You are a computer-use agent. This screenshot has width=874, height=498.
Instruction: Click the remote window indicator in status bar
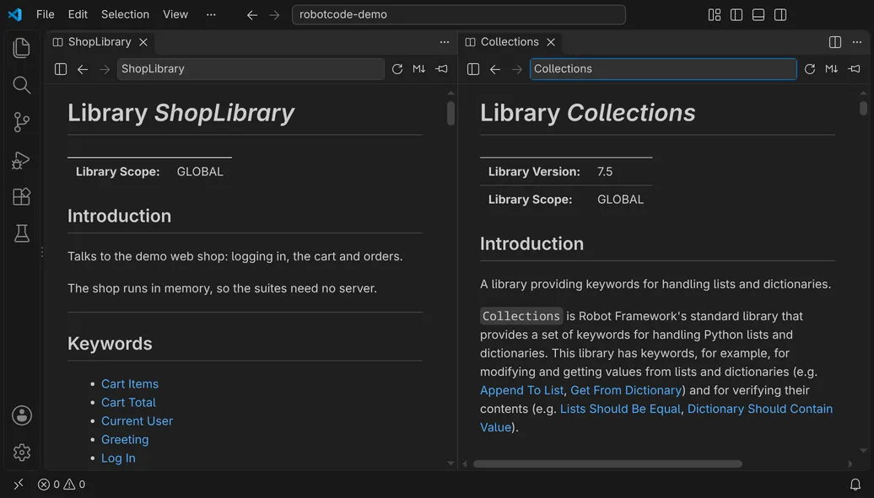coord(19,484)
